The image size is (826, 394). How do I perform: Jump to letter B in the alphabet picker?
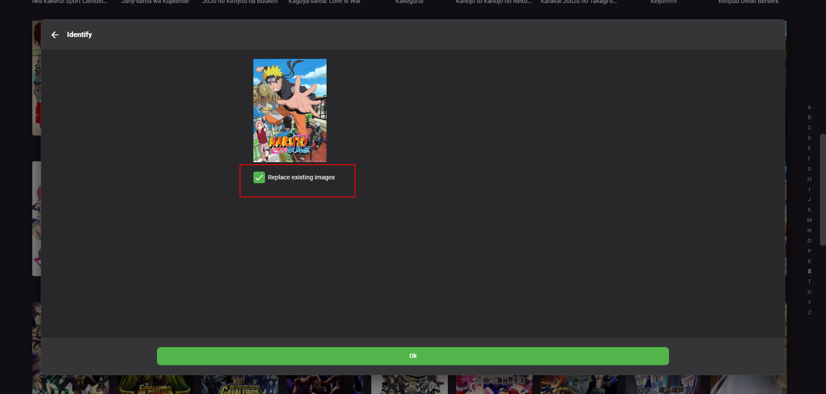[809, 117]
